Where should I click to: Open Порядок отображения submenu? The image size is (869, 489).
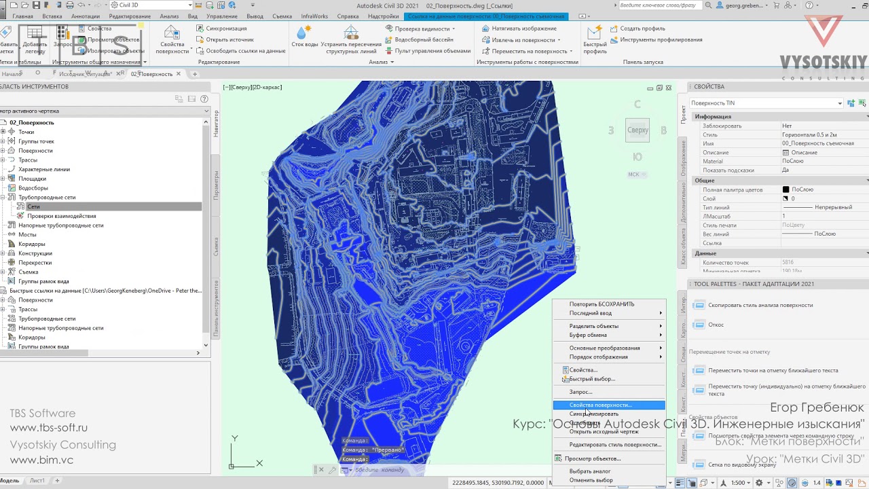pos(609,357)
